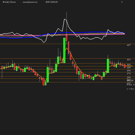
Task: Select the 351 price level label
Action: pyautogui.click(x=129, y=60)
